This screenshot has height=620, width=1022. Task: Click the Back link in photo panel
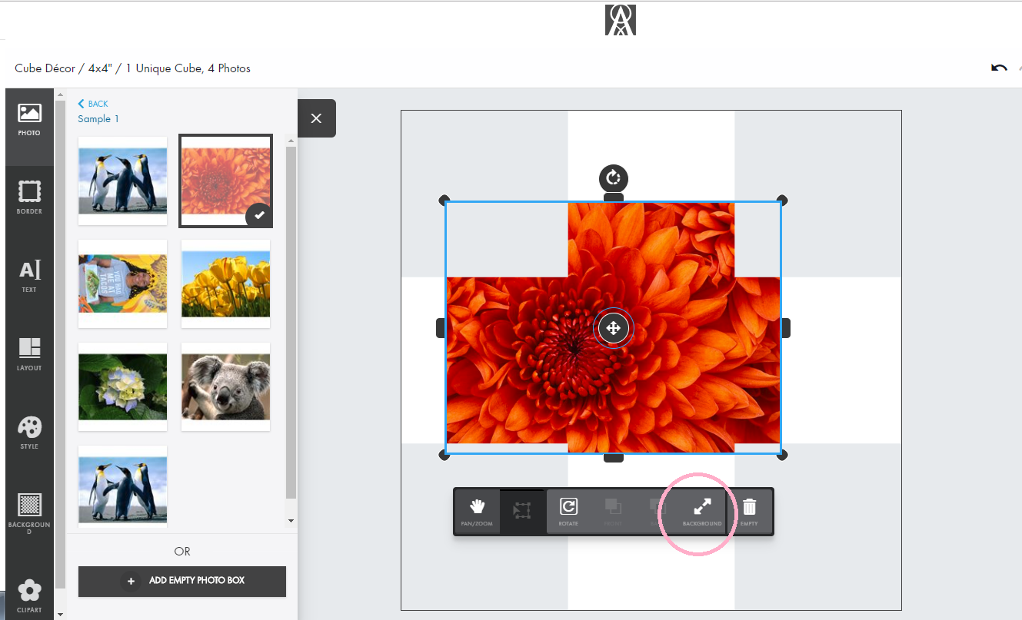click(x=93, y=104)
